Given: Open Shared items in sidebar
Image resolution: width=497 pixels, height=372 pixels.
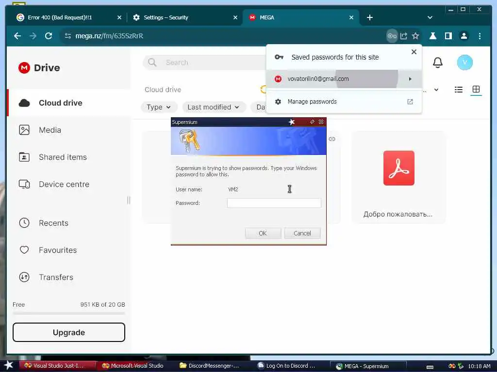Looking at the screenshot, I should 69,157.
